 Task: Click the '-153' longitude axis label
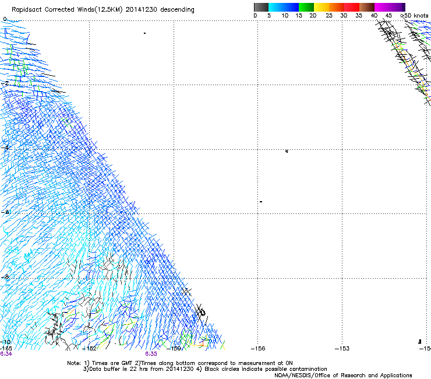tap(342, 349)
